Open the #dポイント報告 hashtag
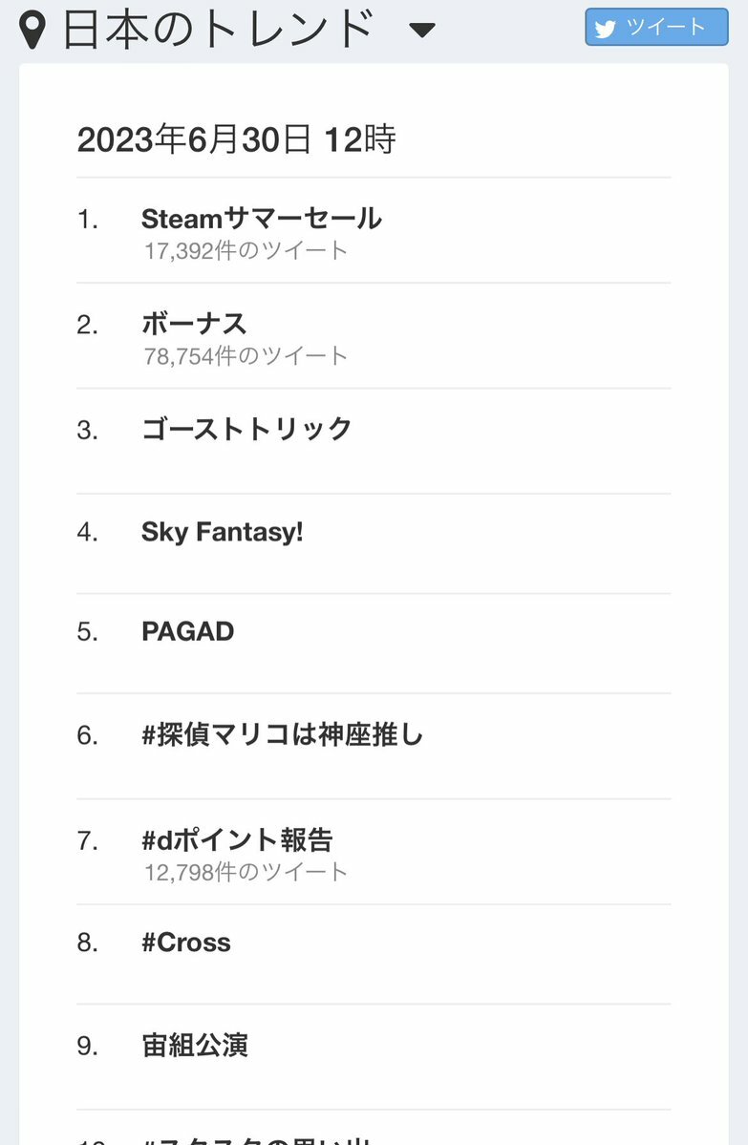Screen dimensions: 748x1145 [237, 840]
